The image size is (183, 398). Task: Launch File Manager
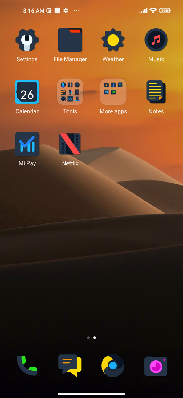pos(70,40)
